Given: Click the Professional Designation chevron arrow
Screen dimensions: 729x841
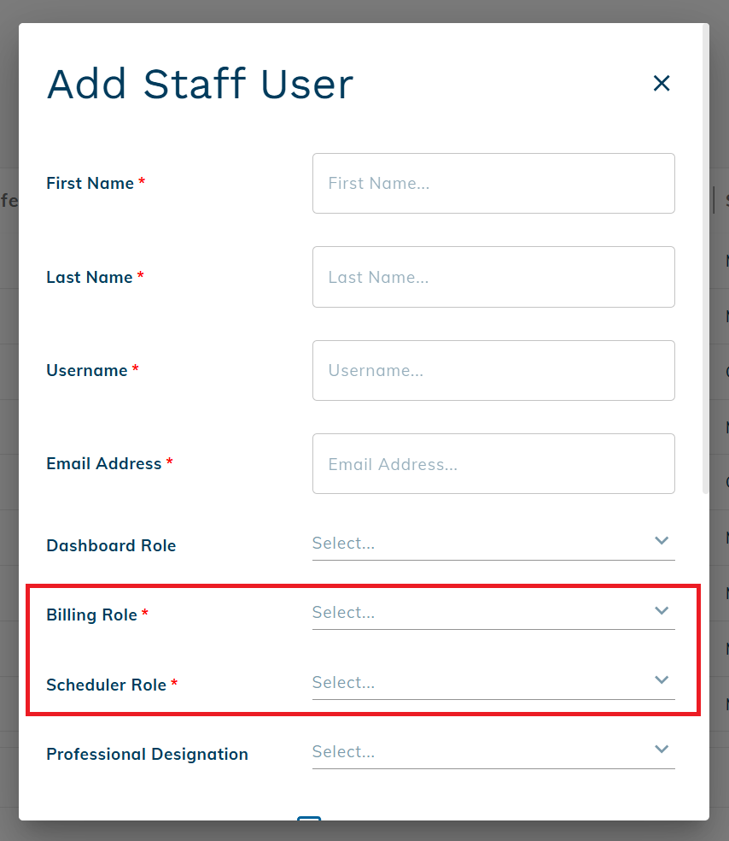Looking at the screenshot, I should click(x=661, y=750).
